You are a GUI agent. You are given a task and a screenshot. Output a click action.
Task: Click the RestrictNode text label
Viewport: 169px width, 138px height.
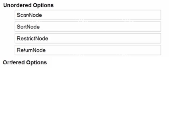[32, 39]
